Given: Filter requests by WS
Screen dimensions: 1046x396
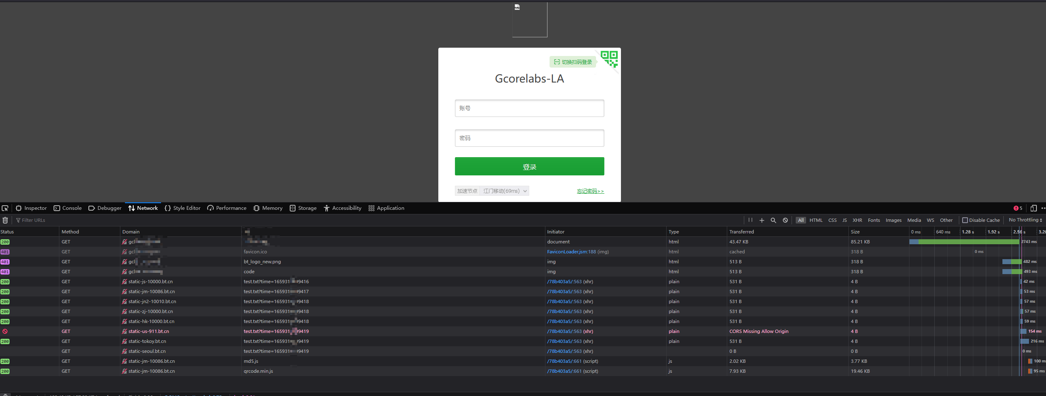Looking at the screenshot, I should tap(931, 220).
